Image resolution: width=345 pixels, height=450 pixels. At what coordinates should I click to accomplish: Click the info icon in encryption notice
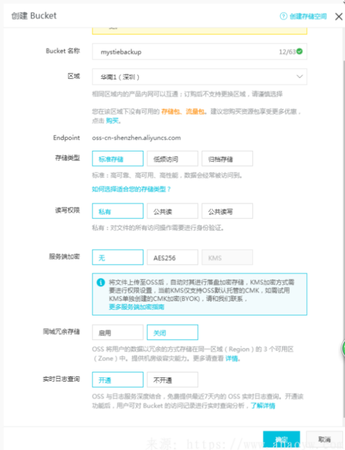[x=101, y=282]
